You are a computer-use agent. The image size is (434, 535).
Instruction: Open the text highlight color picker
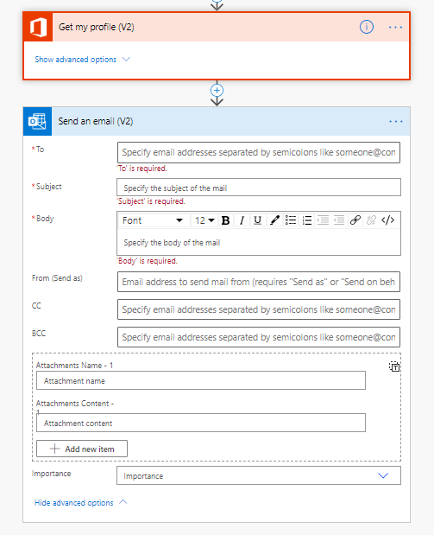274,220
